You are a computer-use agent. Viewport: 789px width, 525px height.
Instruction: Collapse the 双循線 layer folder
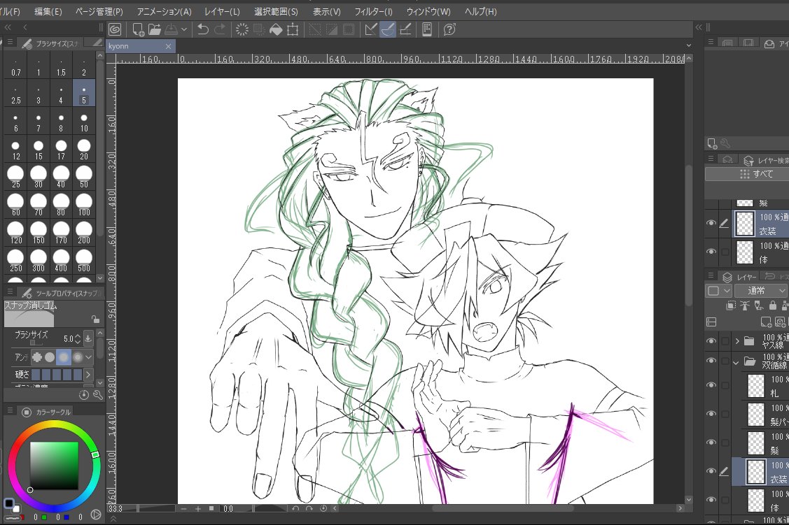click(736, 361)
